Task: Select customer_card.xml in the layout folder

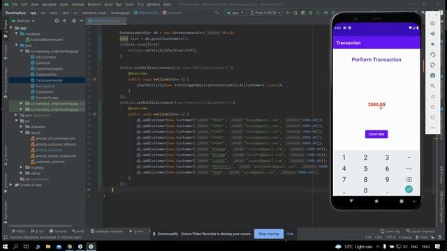Action: click(47, 162)
